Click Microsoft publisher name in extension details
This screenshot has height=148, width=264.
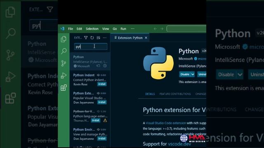point(186,59)
